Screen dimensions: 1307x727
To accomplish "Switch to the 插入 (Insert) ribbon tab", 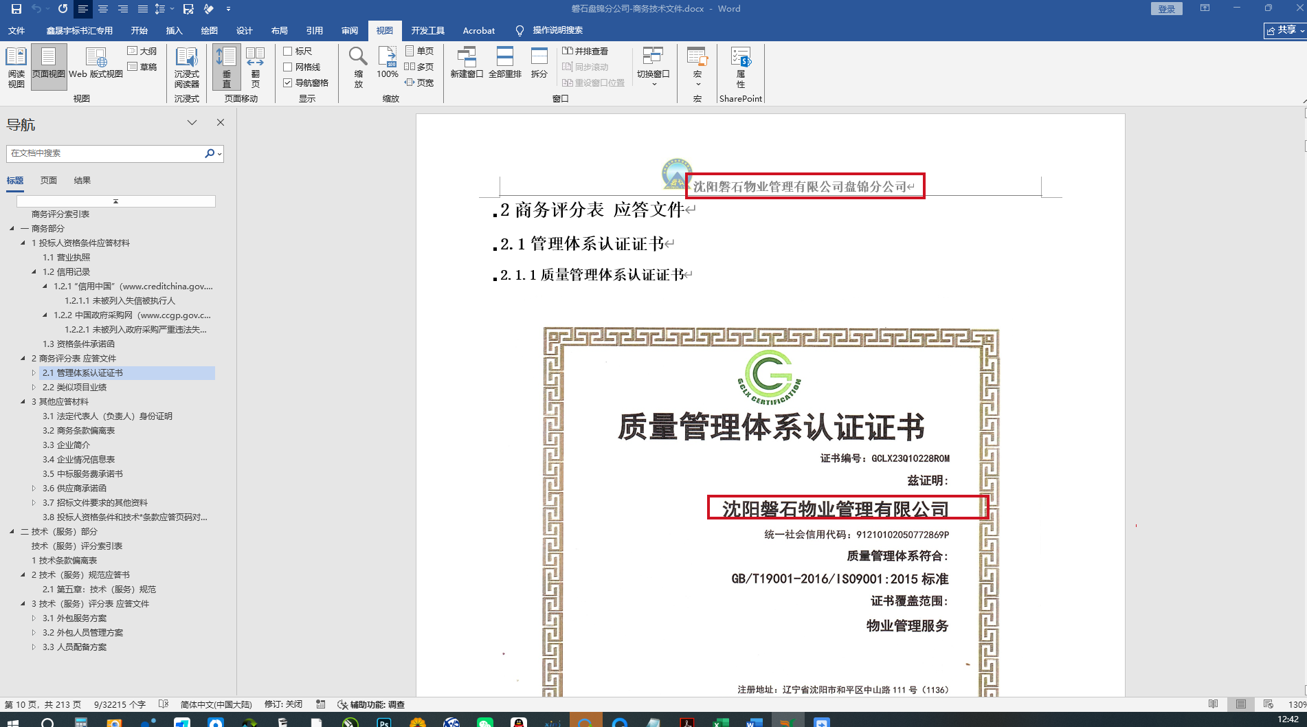I will [x=175, y=30].
